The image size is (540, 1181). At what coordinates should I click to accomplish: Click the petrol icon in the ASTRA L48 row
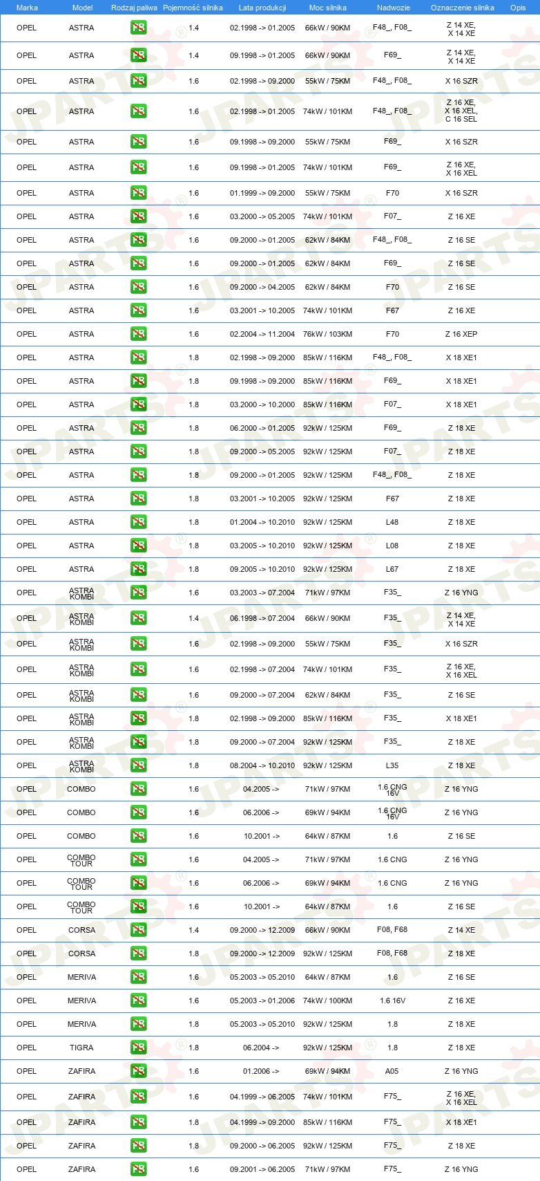coord(138,522)
